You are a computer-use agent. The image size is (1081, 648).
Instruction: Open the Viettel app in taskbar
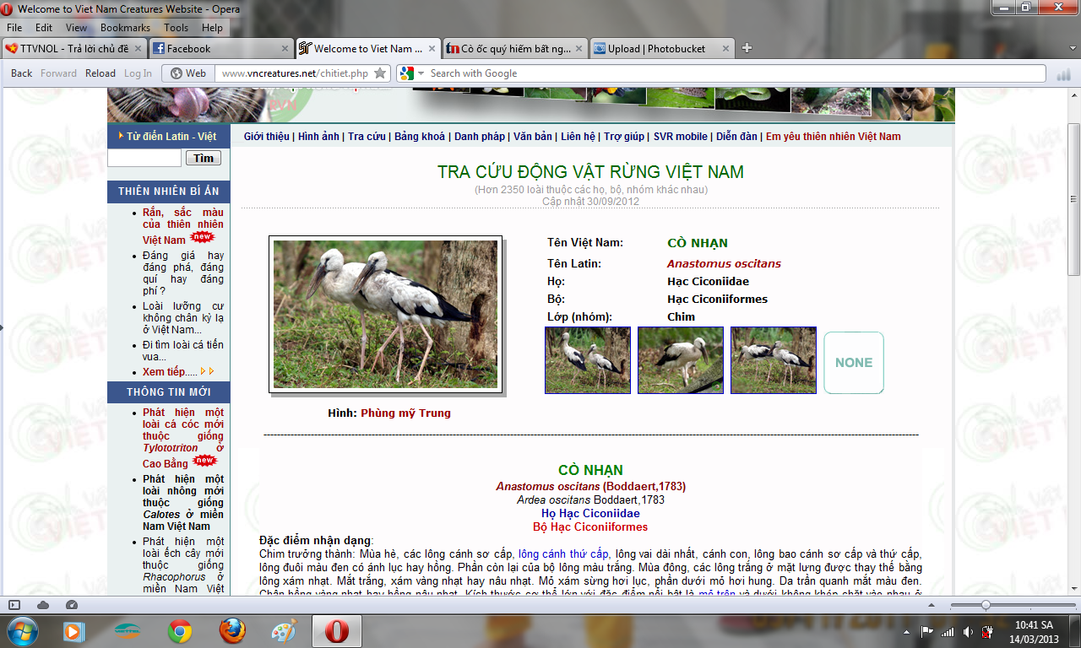pos(127,631)
